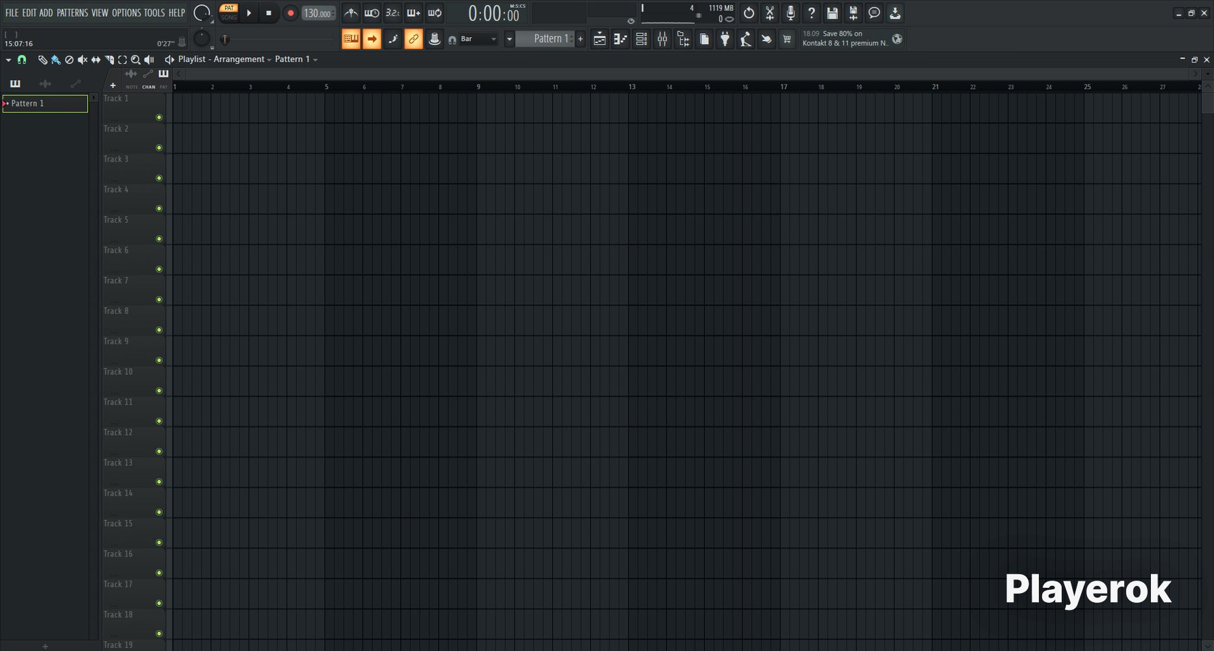Image resolution: width=1214 pixels, height=651 pixels.
Task: Open the Mixer window icon
Action: point(662,40)
